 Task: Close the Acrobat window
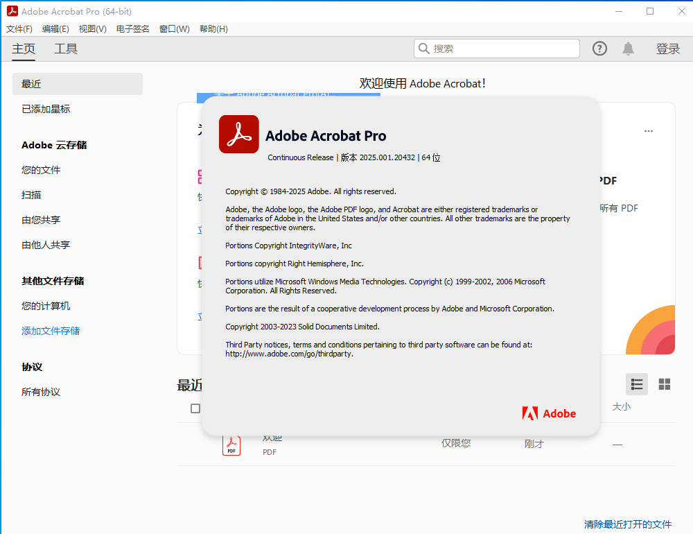(681, 11)
